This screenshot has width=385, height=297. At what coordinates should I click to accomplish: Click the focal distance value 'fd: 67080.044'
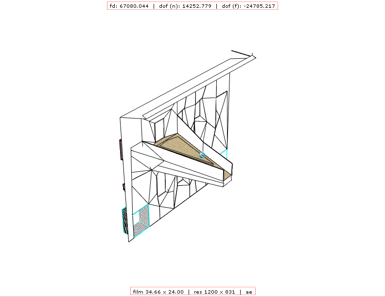pyautogui.click(x=129, y=6)
